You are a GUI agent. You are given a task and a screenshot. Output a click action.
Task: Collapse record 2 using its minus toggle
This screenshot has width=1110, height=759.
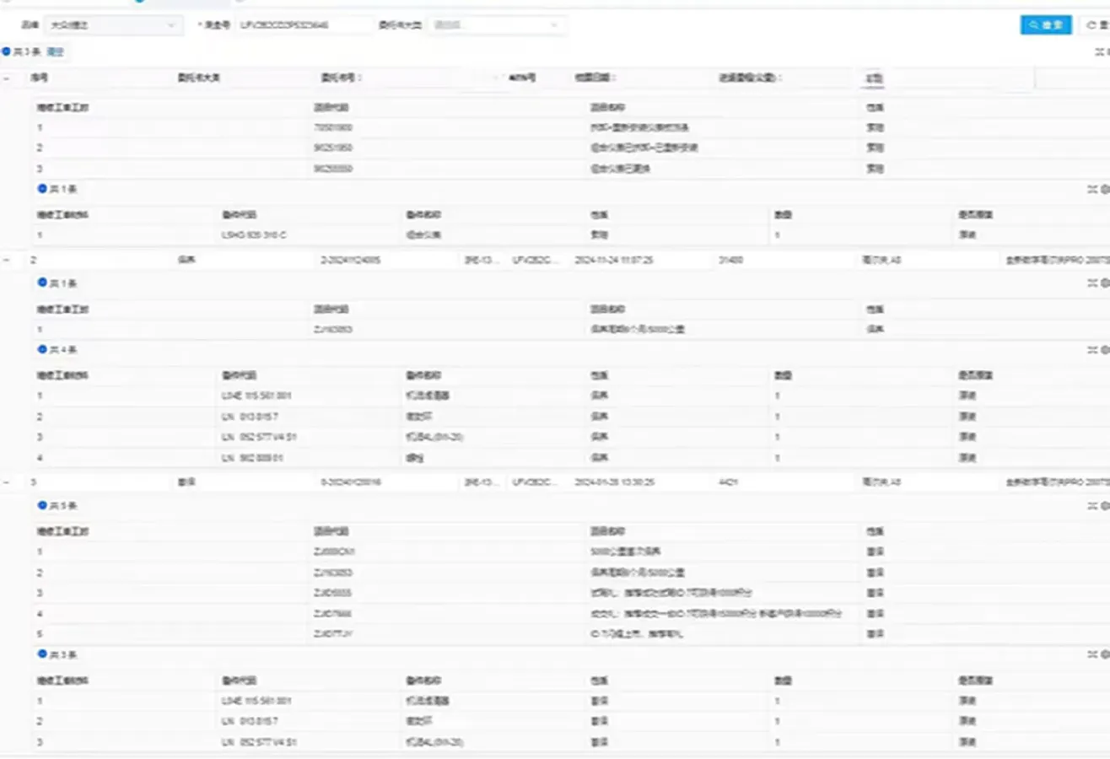point(8,261)
